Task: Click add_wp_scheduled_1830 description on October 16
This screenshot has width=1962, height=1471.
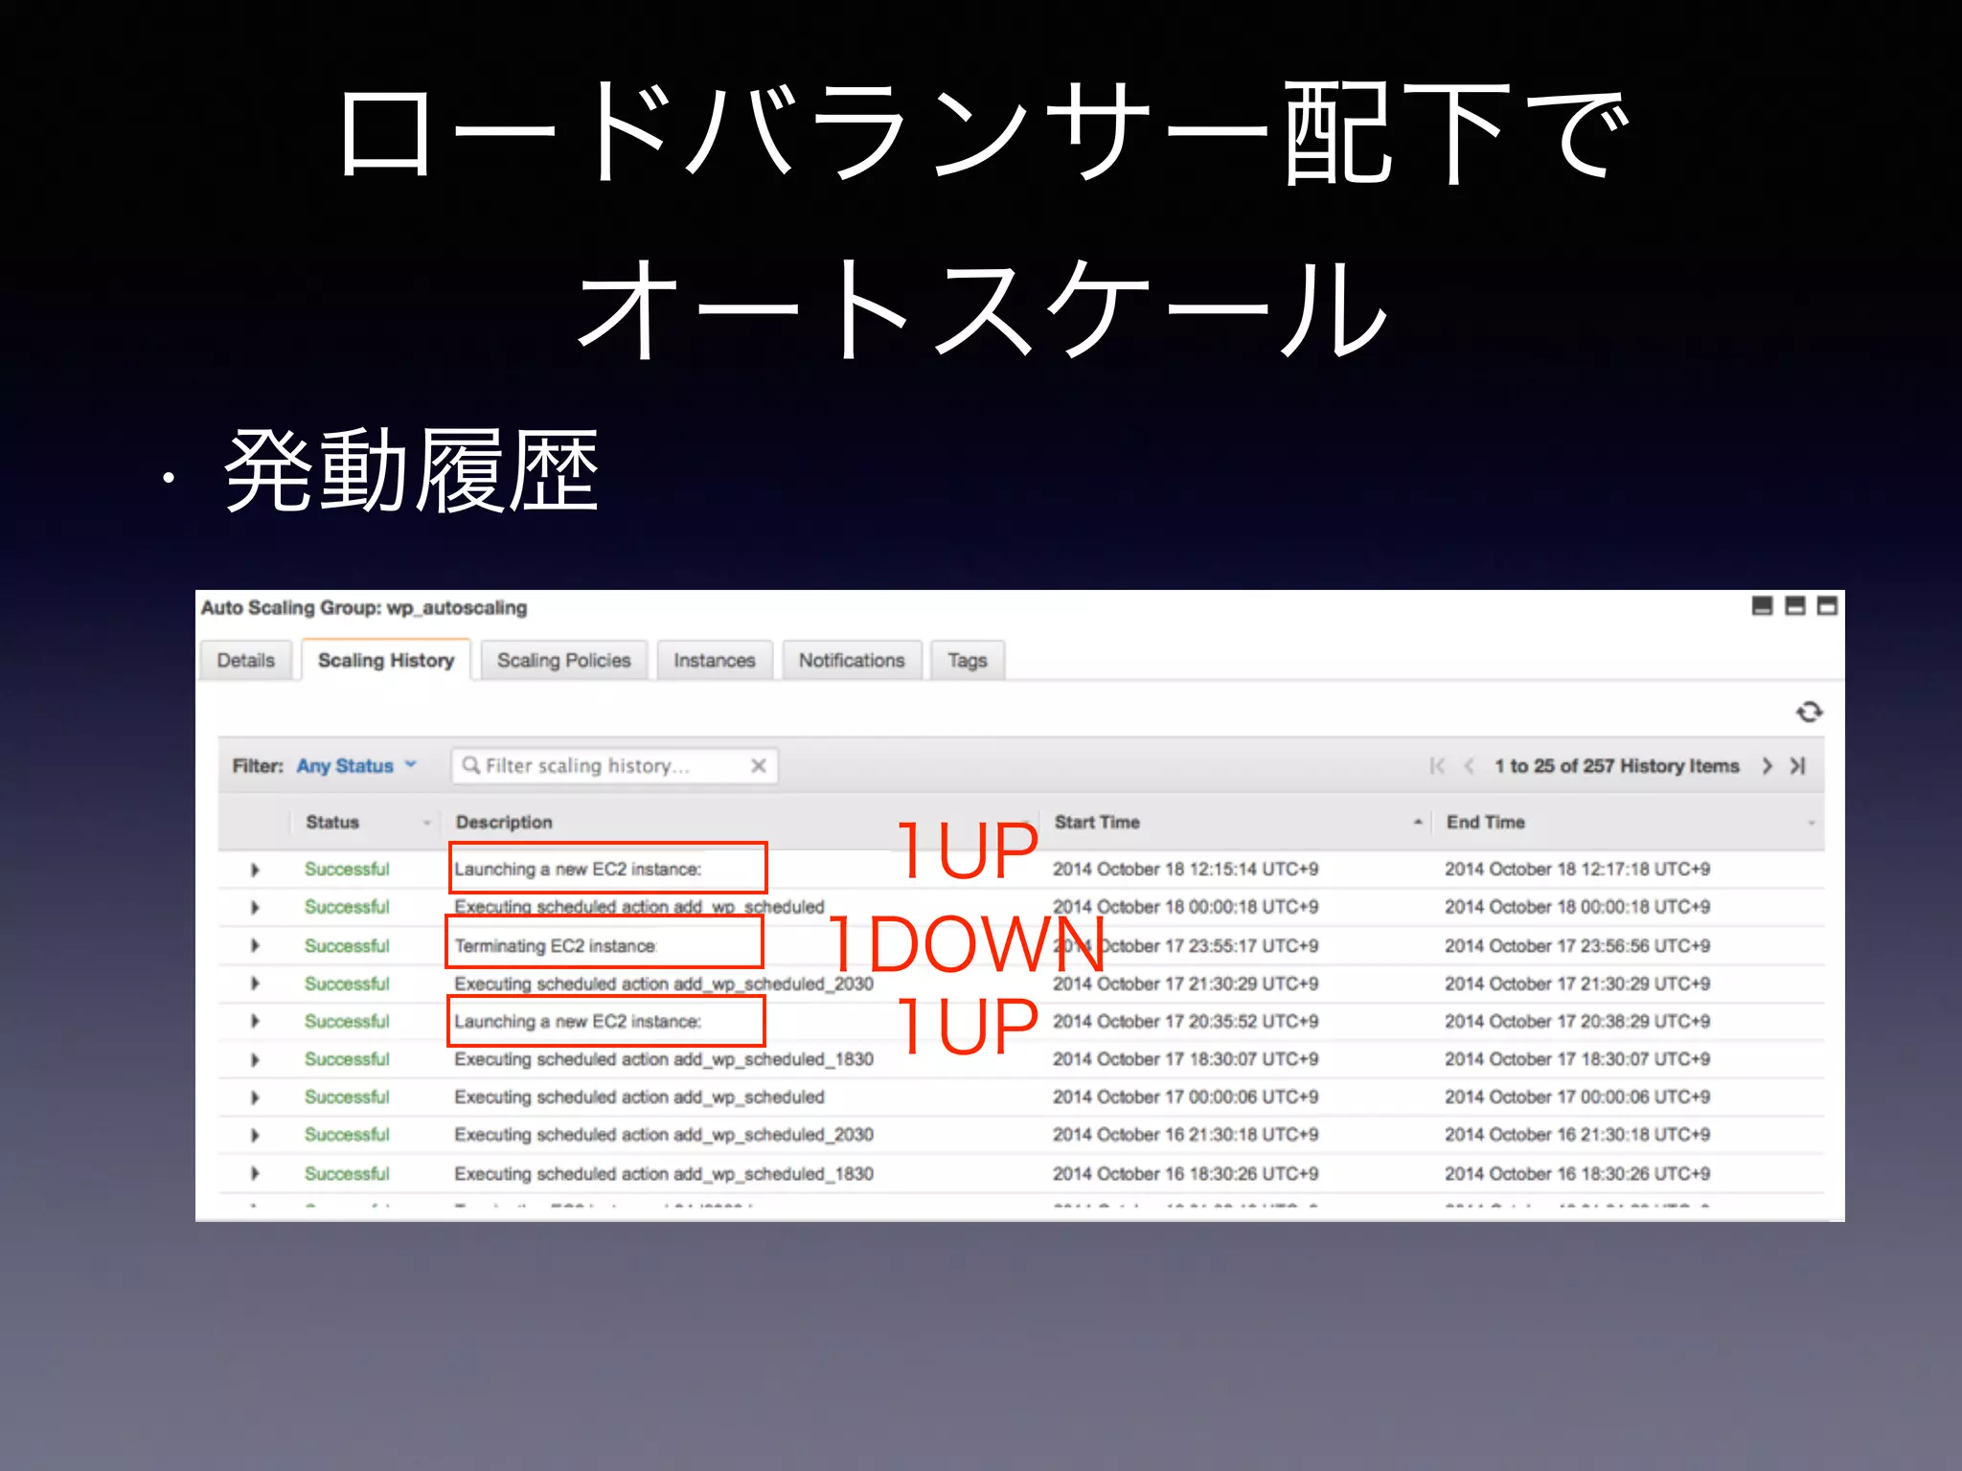Action: click(664, 1173)
